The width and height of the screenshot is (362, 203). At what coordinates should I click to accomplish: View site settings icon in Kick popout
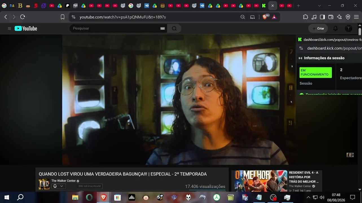coord(301,48)
